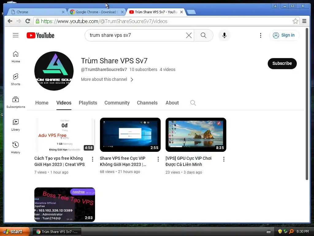
Task: Click the 8:30 PM taskbar clock
Action: pyautogui.click(x=302, y=231)
